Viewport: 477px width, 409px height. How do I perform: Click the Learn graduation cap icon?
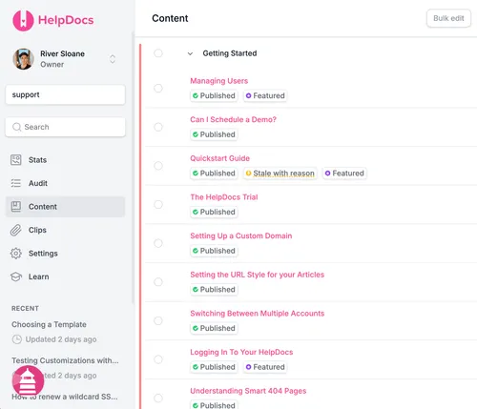tap(16, 276)
